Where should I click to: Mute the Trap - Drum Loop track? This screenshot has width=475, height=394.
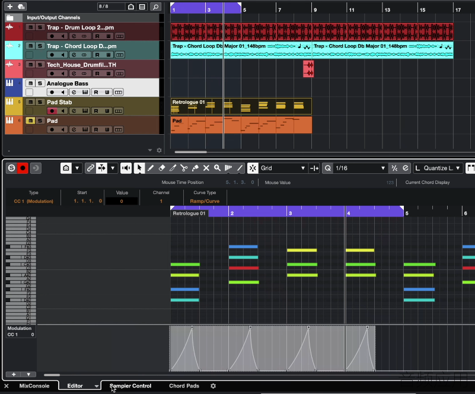[x=30, y=27]
